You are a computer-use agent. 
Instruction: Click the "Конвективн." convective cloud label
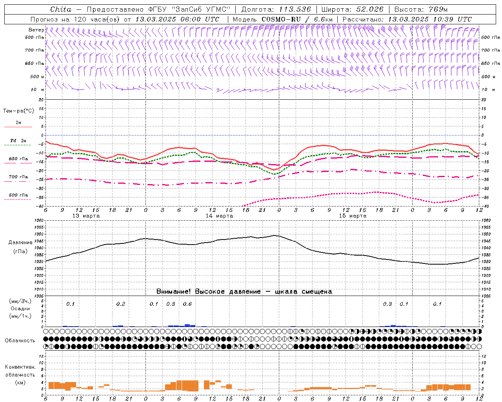(20, 367)
